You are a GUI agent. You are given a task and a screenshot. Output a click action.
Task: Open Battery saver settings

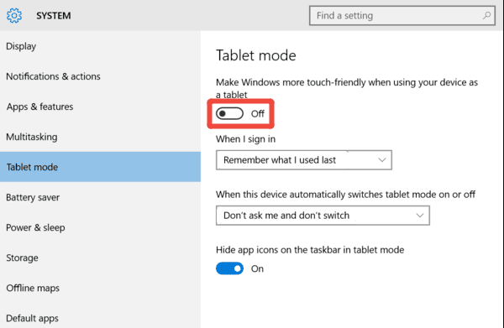point(100,197)
